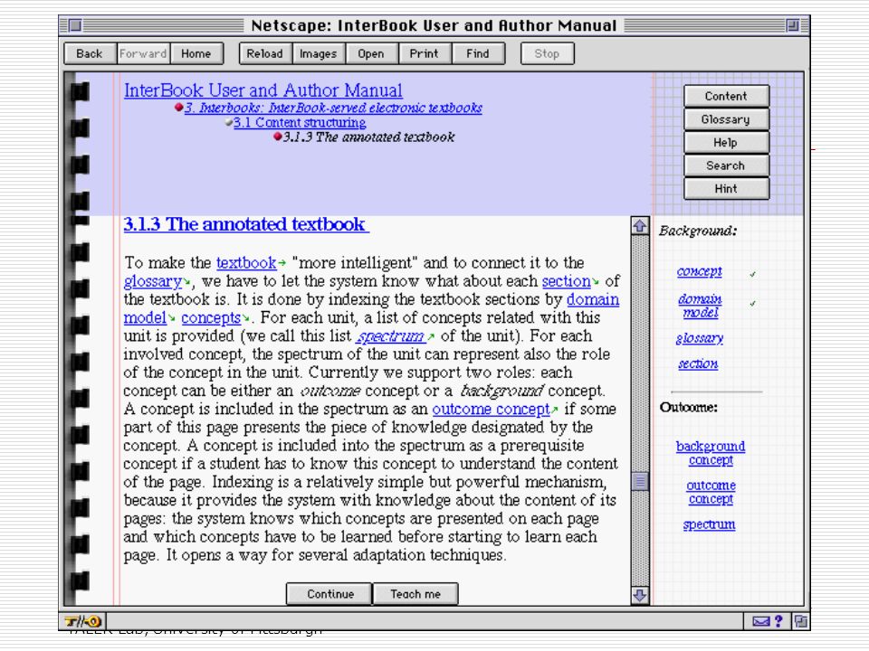Click the Hint button
This screenshot has height=651, width=869.
(726, 189)
